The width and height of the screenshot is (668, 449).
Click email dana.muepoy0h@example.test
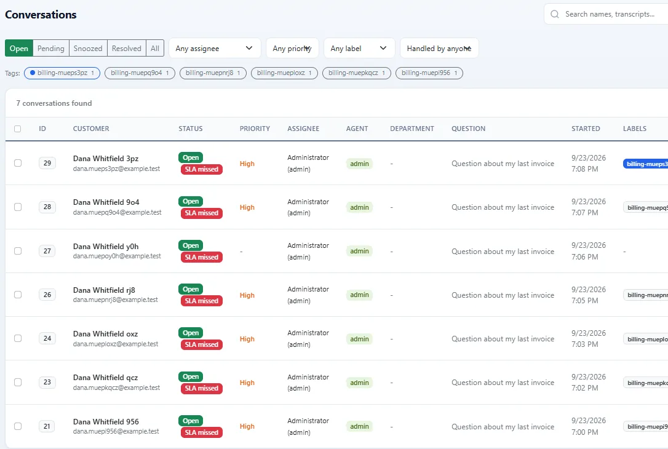click(117, 256)
